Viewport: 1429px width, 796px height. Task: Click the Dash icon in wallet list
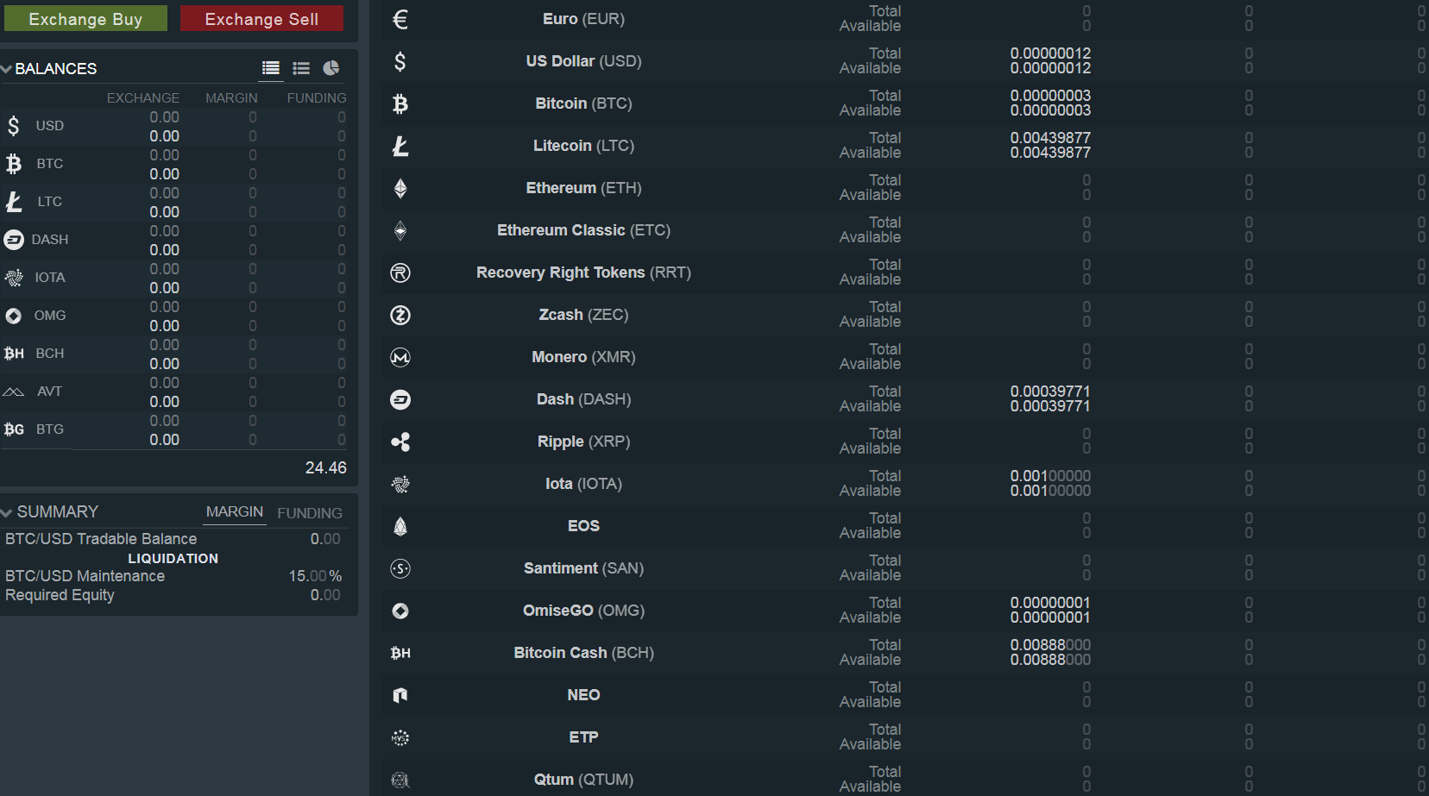(x=400, y=399)
